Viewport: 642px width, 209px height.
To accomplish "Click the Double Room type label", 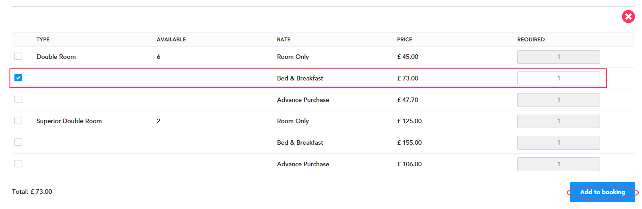I will point(56,57).
